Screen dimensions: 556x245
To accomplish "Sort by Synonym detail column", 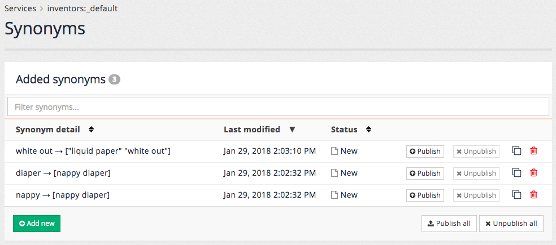I will (91, 130).
